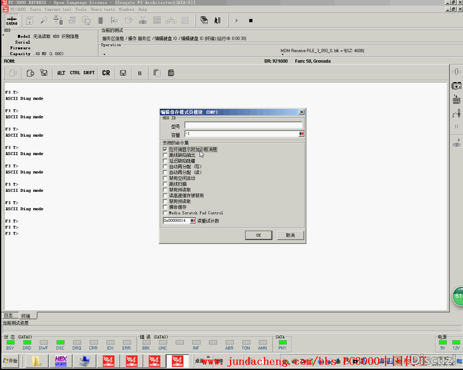Uncheck 在终端显示附加诊断消息 checkbox
Viewport: 463px width, 370px height.
pyautogui.click(x=165, y=150)
